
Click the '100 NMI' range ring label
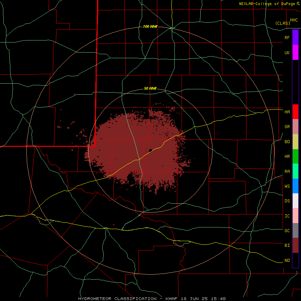(150, 26)
